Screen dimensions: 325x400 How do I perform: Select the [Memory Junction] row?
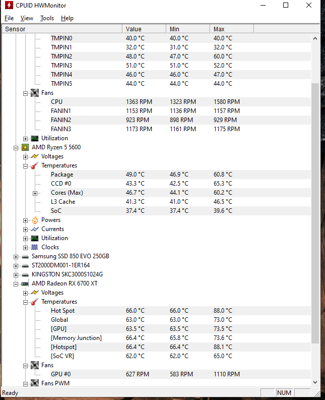pyautogui.click(x=180, y=338)
